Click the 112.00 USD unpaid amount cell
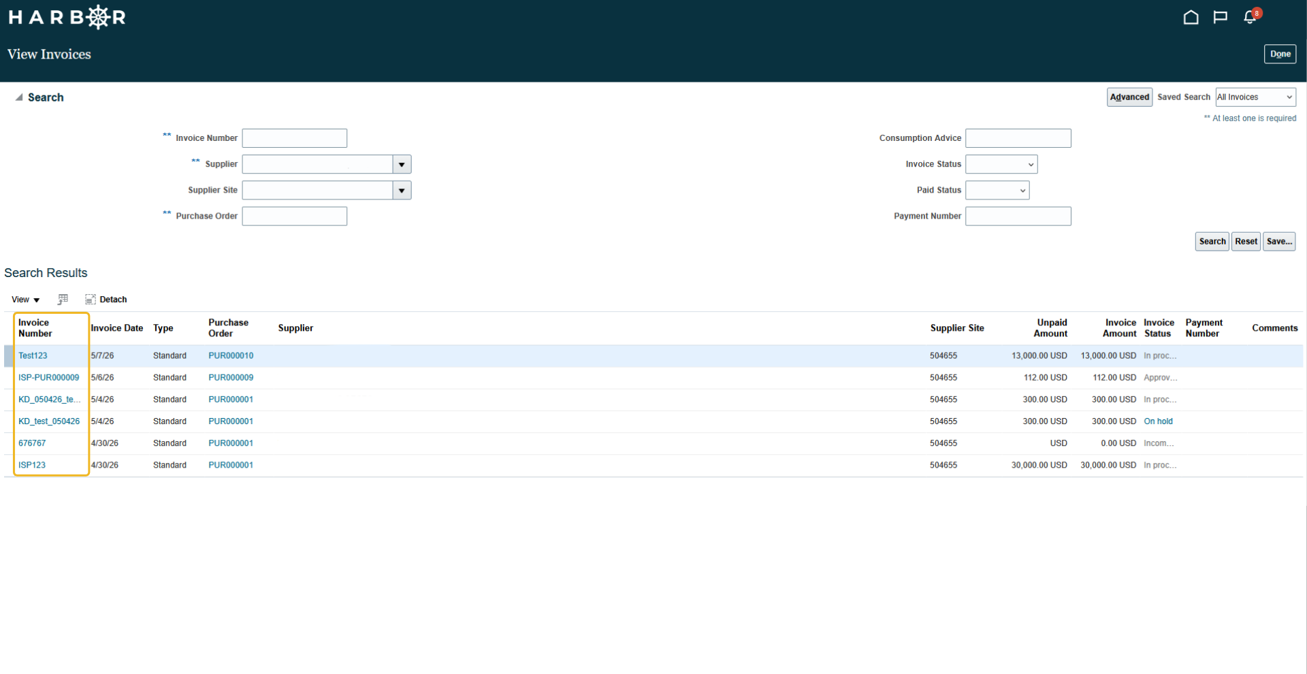This screenshot has width=1307, height=674. click(1045, 377)
